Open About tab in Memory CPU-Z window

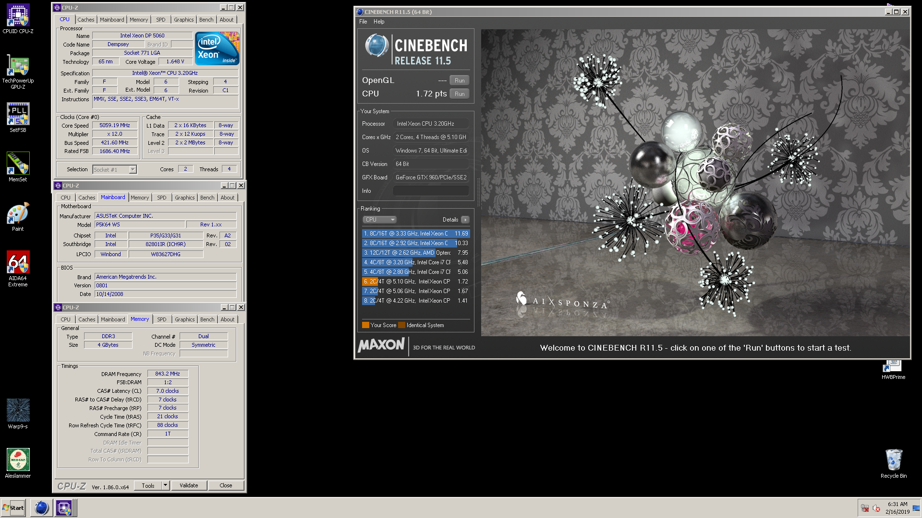click(228, 319)
